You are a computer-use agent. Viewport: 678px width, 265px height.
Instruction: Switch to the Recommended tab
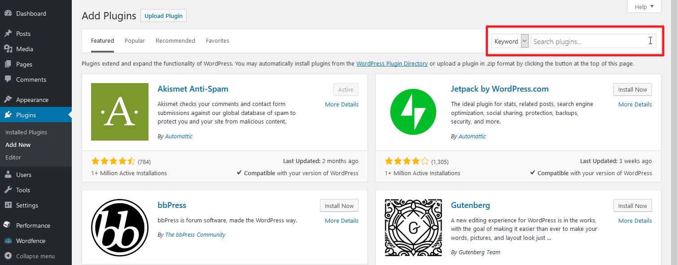[175, 41]
